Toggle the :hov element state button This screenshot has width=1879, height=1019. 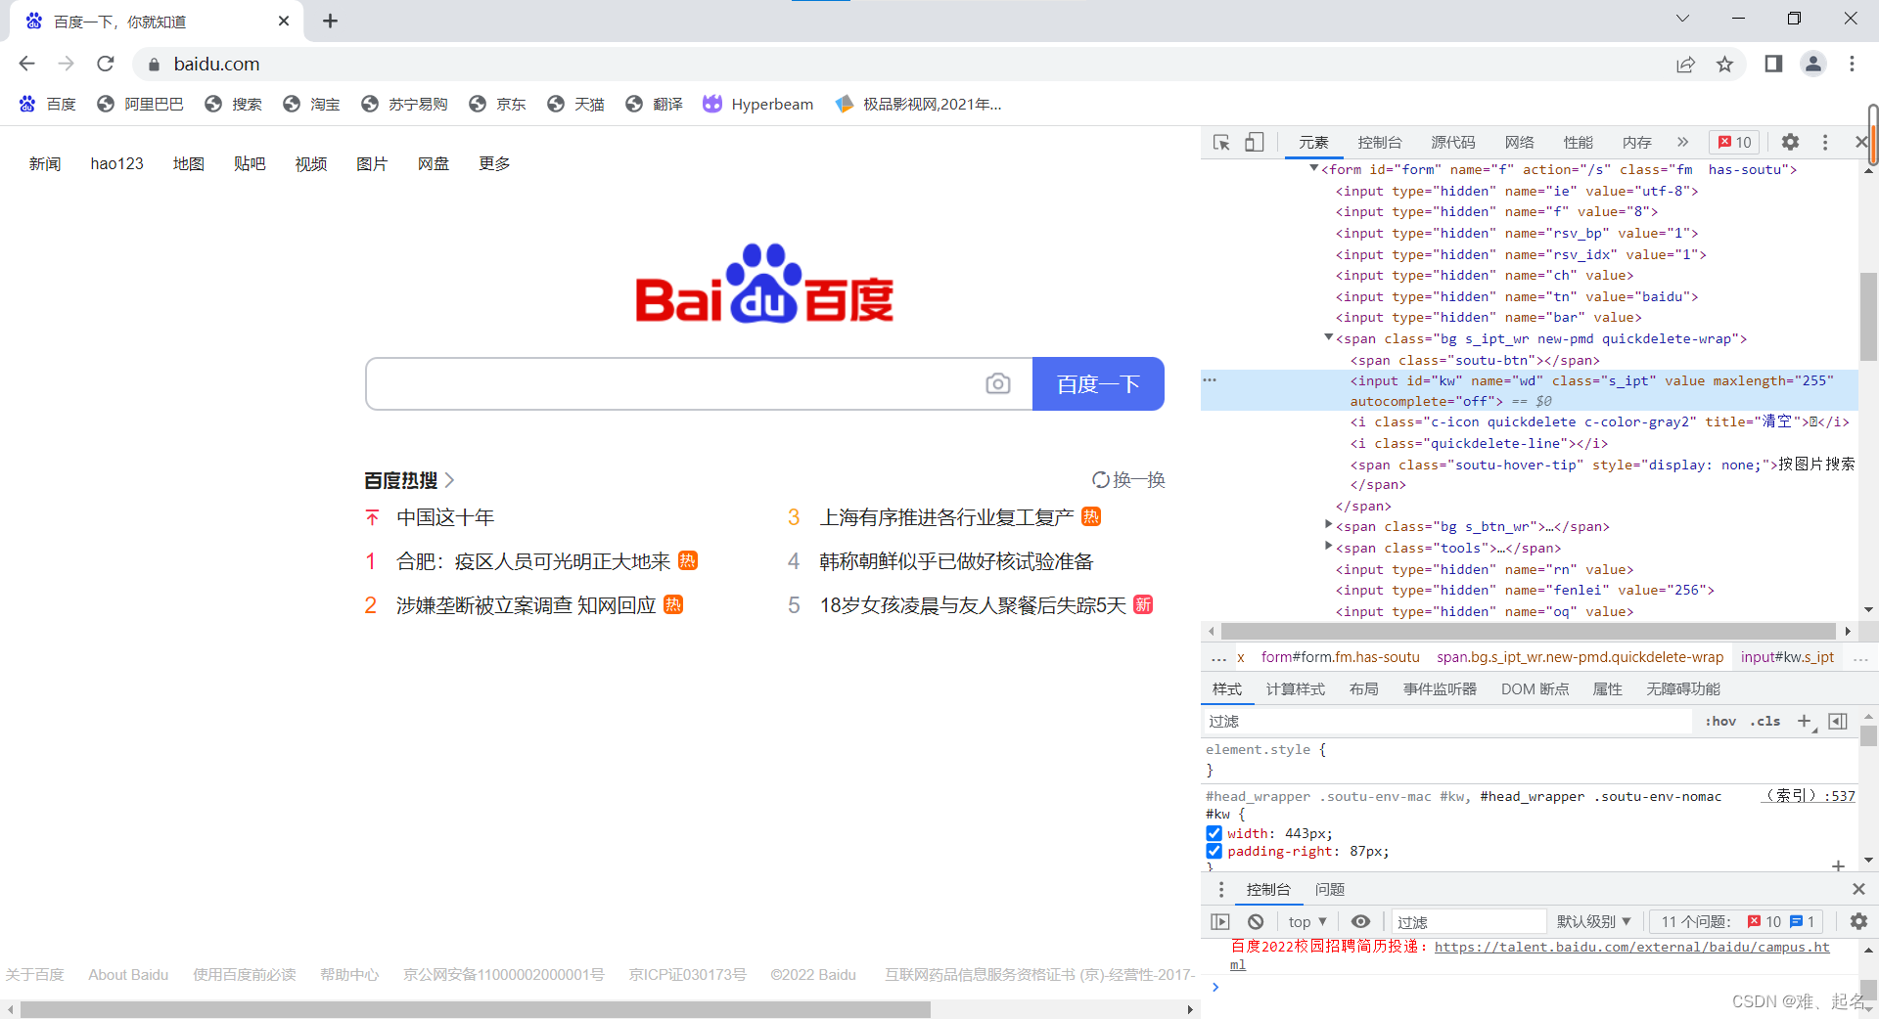pyautogui.click(x=1720, y=721)
